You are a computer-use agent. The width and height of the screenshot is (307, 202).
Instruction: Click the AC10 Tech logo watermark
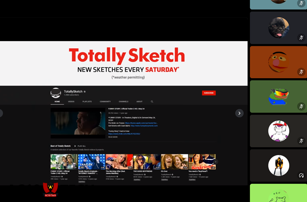pyautogui.click(x=50, y=189)
